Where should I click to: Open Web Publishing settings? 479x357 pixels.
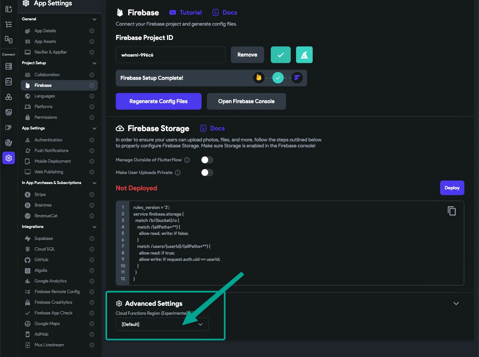pos(59,172)
